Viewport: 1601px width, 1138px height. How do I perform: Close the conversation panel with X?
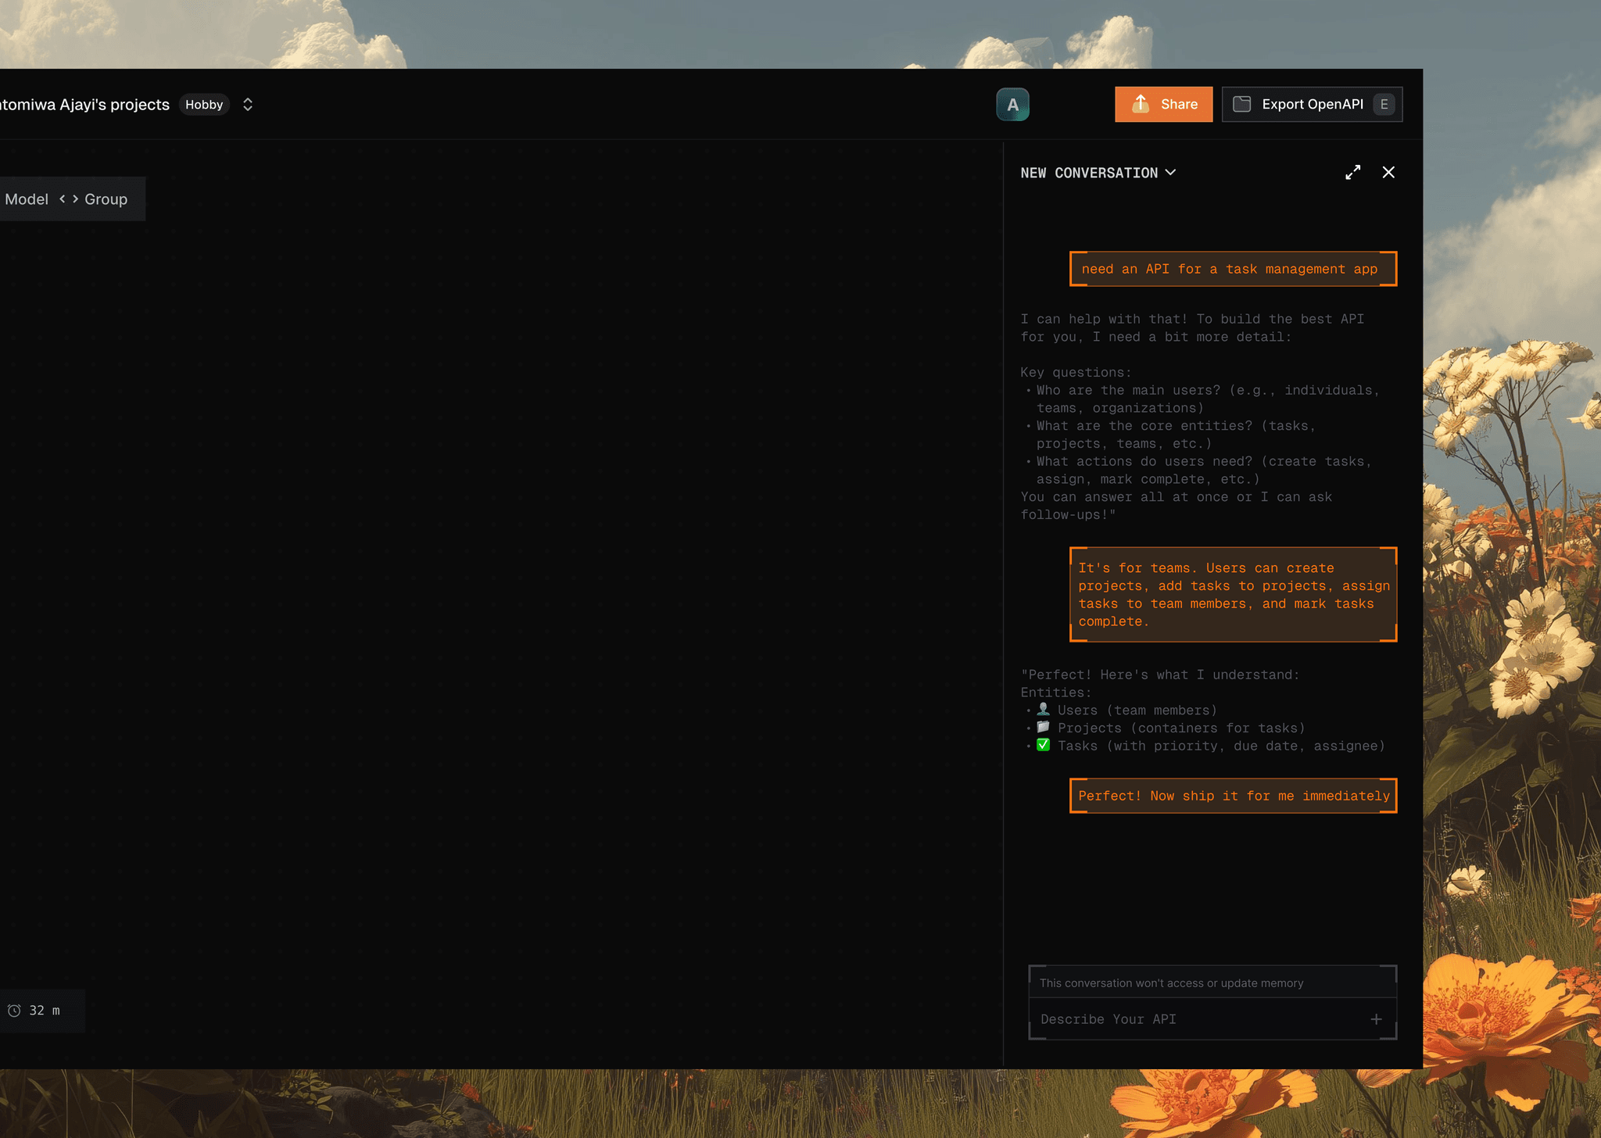click(1388, 172)
